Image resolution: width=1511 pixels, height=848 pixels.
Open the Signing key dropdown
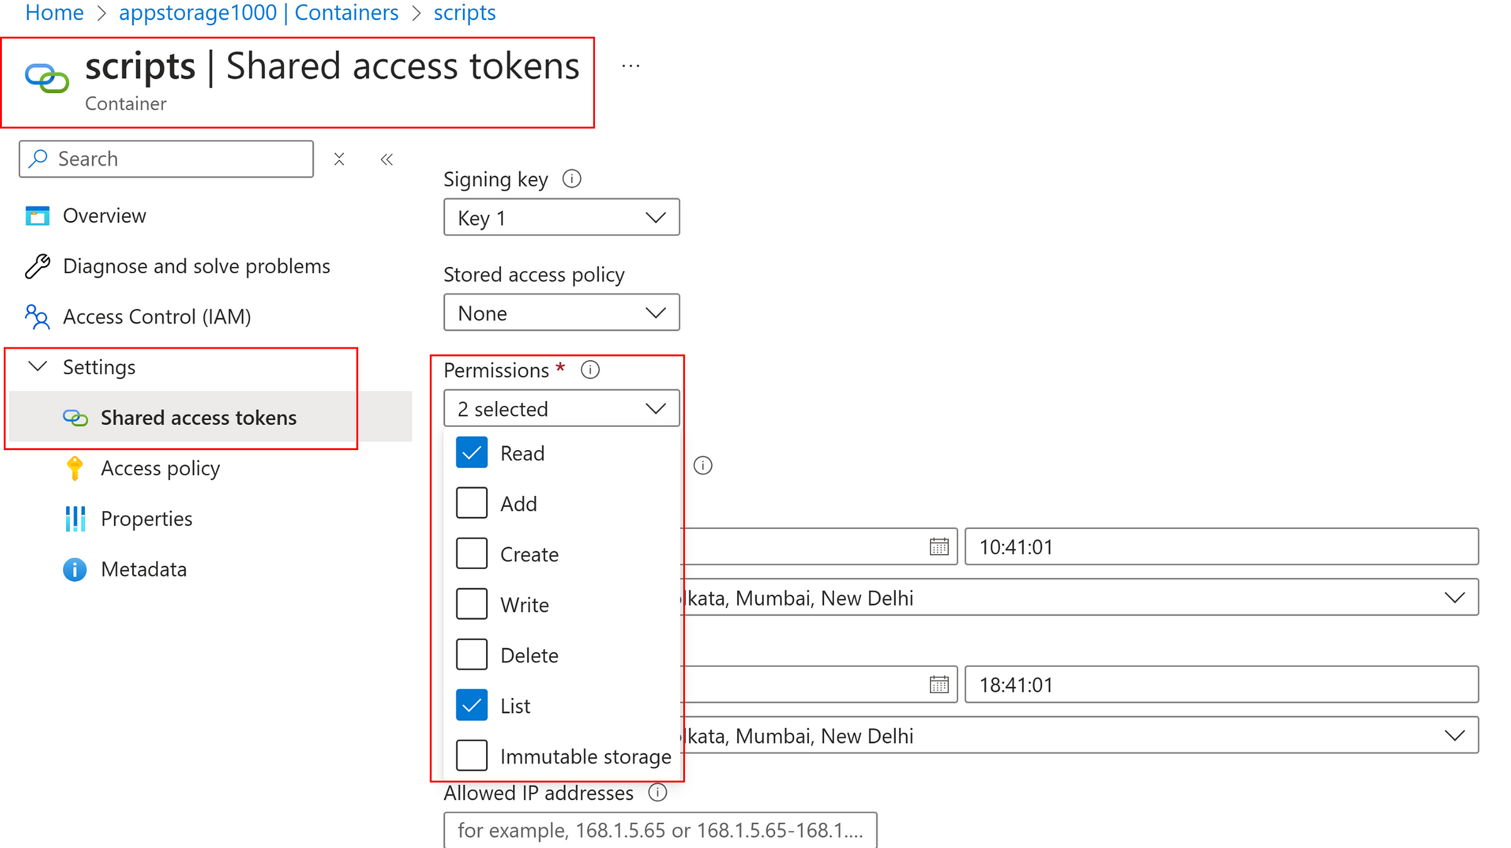(x=562, y=217)
